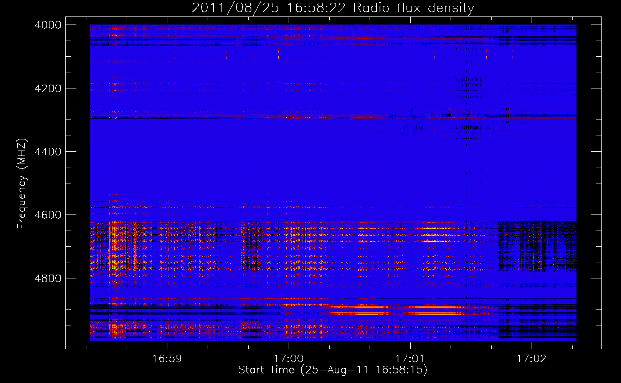Click the 4200 frequency tick label
This screenshot has height=383, width=621.
[x=48, y=88]
